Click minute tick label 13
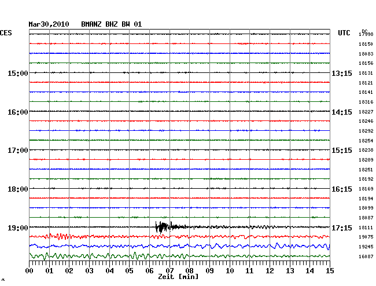 point(290,271)
